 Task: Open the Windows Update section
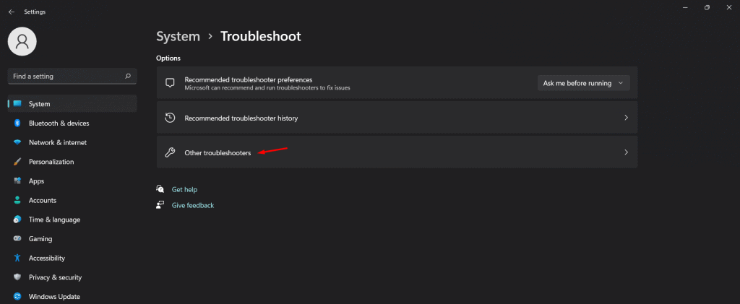(54, 296)
